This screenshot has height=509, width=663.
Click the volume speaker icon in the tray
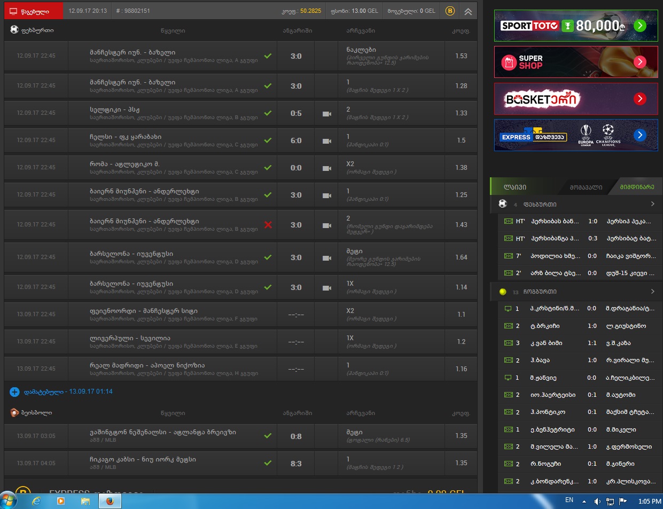tap(597, 502)
